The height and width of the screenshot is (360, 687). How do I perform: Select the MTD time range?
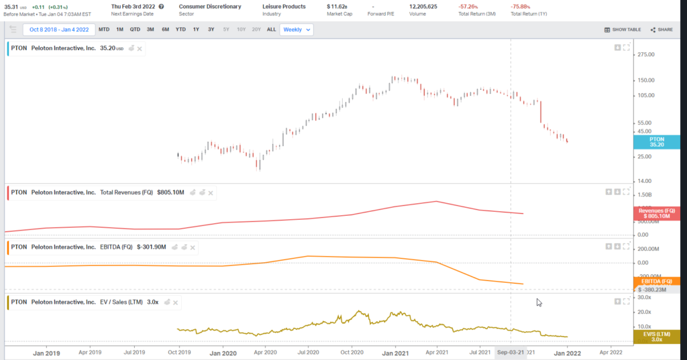click(104, 29)
